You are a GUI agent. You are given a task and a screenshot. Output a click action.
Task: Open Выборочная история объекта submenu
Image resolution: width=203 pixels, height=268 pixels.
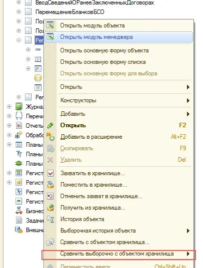[118, 231]
